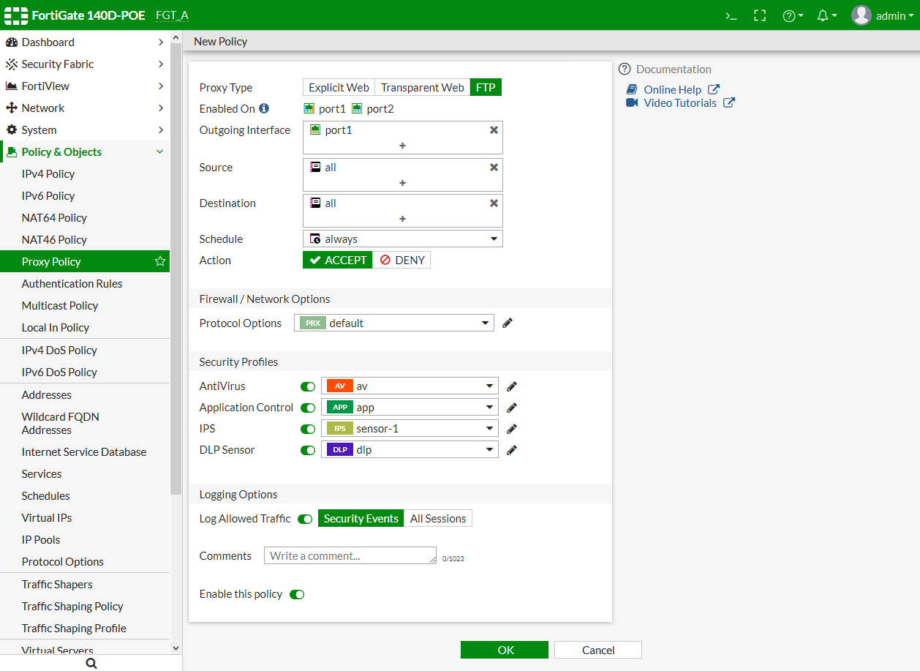Favorite Proxy Policy with star icon
Screen dimensions: 920x671
click(160, 261)
